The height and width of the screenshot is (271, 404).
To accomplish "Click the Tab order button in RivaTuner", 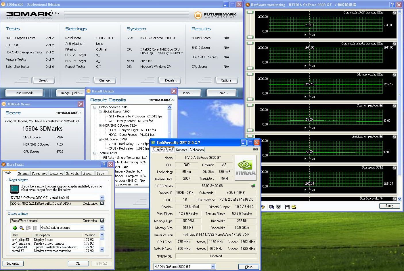I will pyautogui.click(x=13, y=264).
